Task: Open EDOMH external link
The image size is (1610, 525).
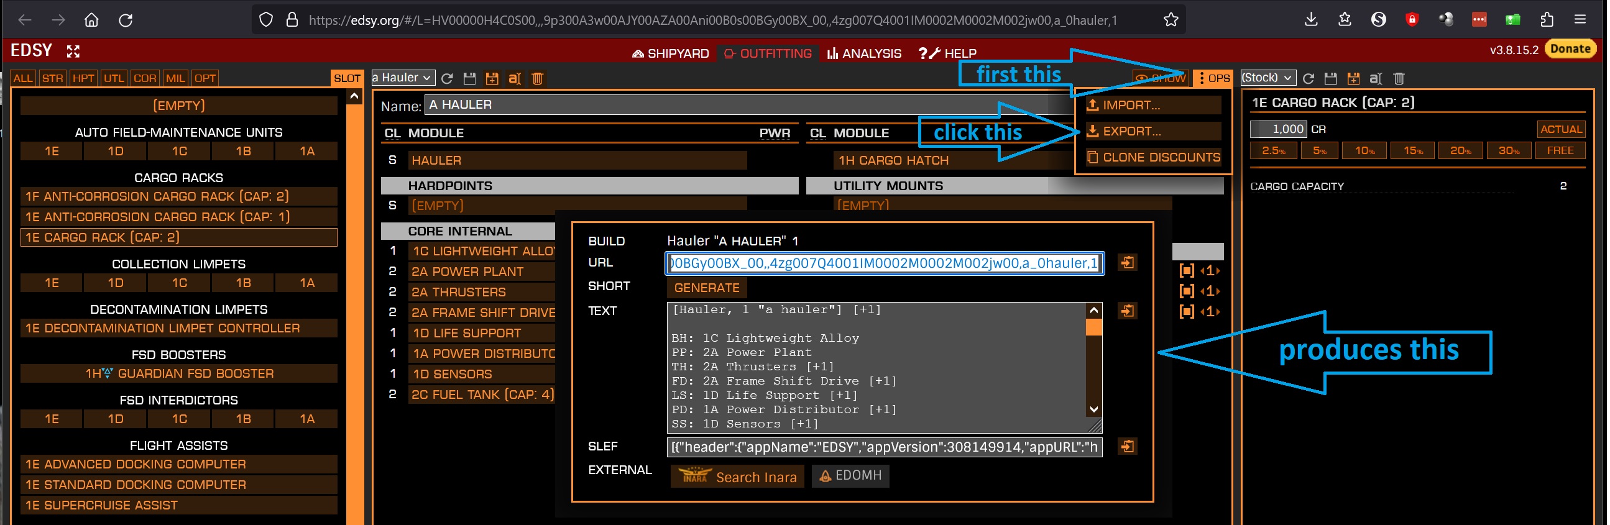Action: [x=852, y=477]
